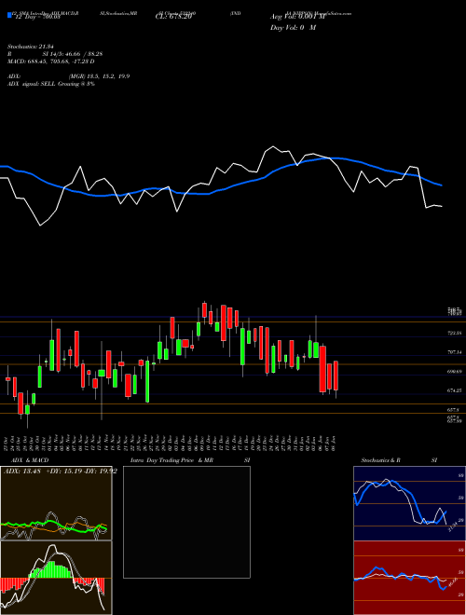Click the ADX: 13.48 +DY: 15.19 readout
The image size is (466, 615).
tap(60, 471)
